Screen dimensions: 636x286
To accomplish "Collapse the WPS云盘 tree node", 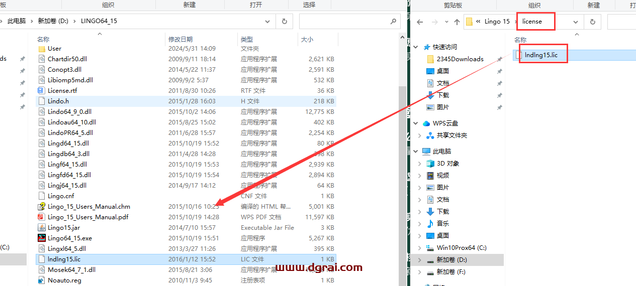I will point(416,123).
